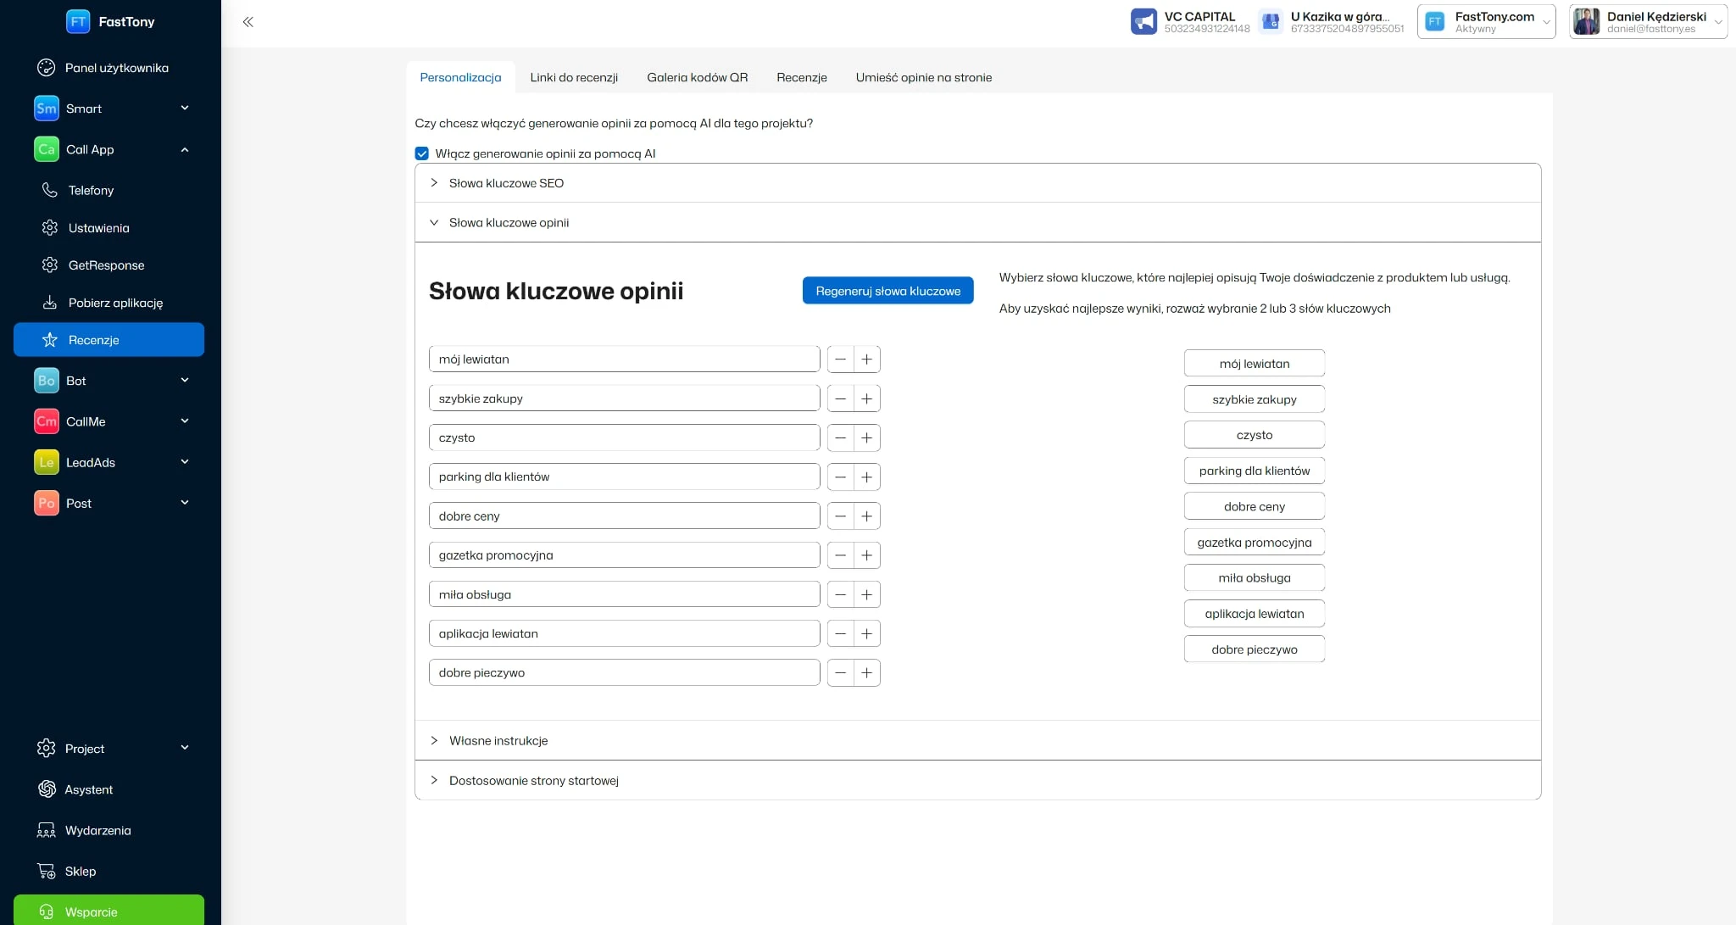
Task: Switch to the Linki do recenzji tab
Action: coord(574,77)
